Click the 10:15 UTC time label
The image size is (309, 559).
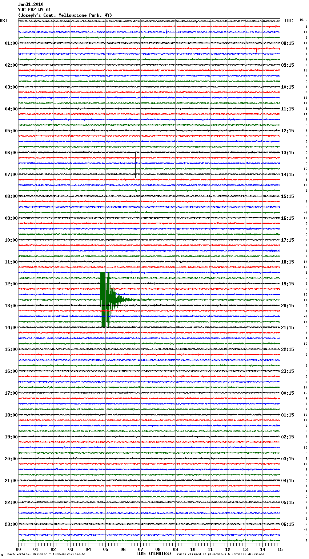(x=288, y=87)
